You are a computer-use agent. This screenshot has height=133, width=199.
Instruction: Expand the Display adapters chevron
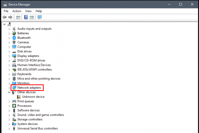click(9, 56)
